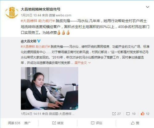Click the 大邑地税 account avatar logo
154x128 pixels.
click(x=12, y=13)
